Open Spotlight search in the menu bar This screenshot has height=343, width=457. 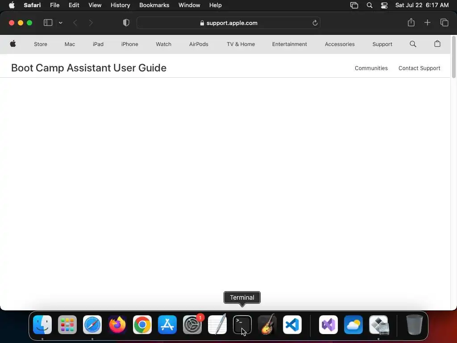pyautogui.click(x=369, y=5)
